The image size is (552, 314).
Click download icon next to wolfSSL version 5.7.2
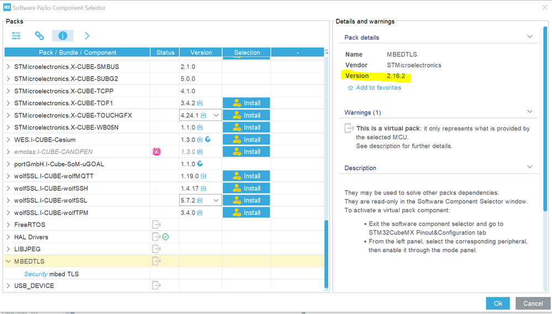[200, 200]
